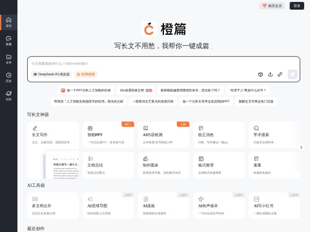Click the 智能PPT card icon
Screen dimensions: 310x232
pos(90,128)
